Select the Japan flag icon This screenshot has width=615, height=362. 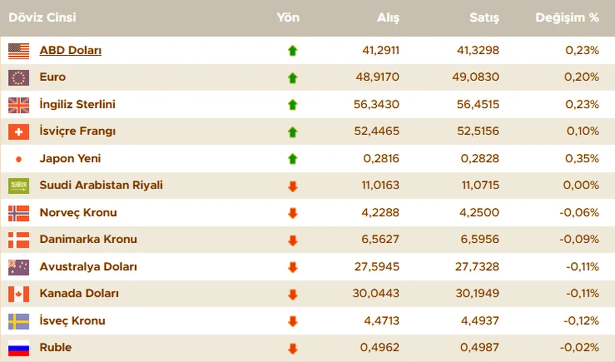[x=18, y=158]
